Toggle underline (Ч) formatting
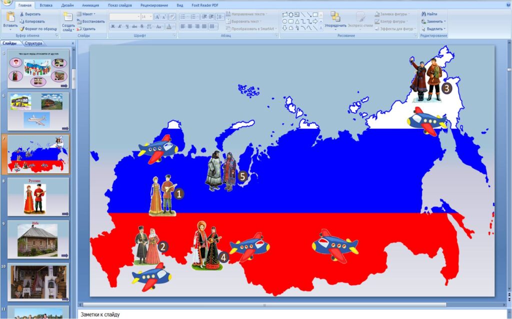The image size is (512, 319). [127, 26]
